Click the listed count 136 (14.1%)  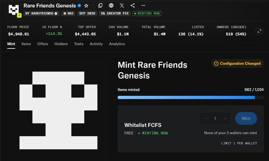[x=191, y=34]
